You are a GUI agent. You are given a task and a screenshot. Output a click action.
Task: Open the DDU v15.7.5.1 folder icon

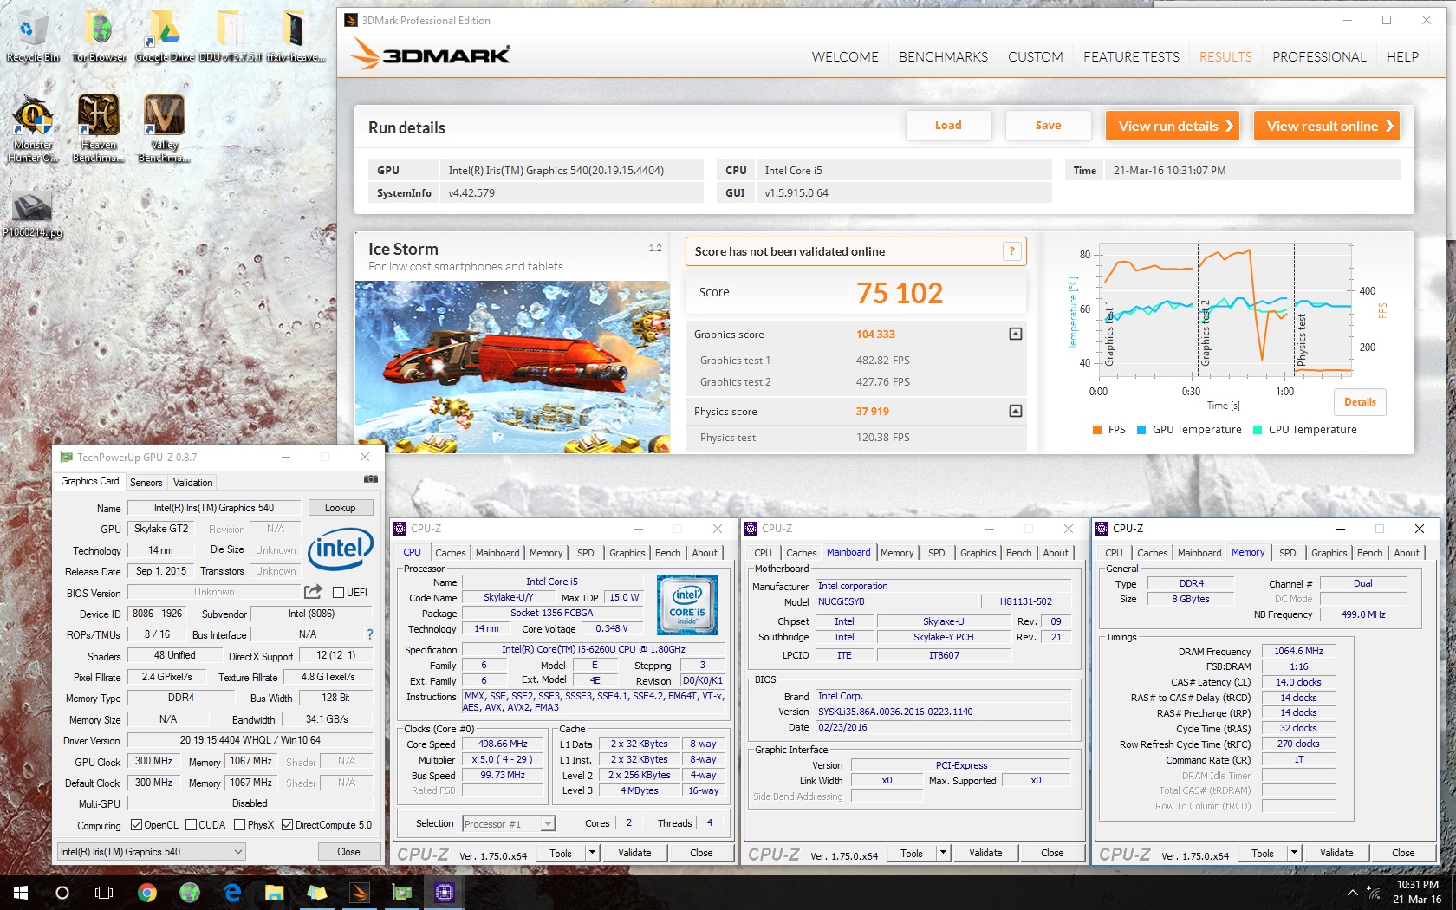pos(230,36)
